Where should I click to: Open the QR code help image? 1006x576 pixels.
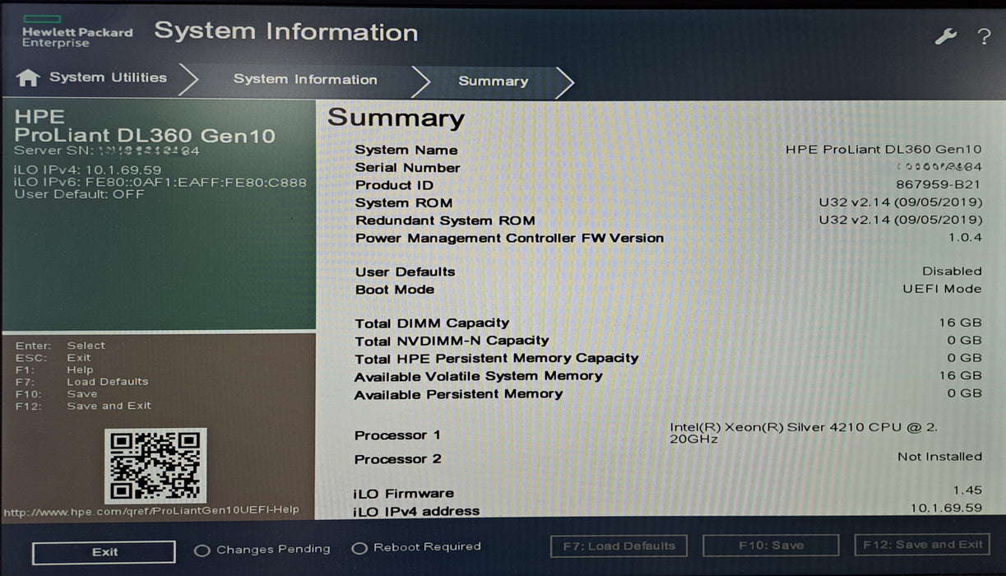[x=155, y=465]
